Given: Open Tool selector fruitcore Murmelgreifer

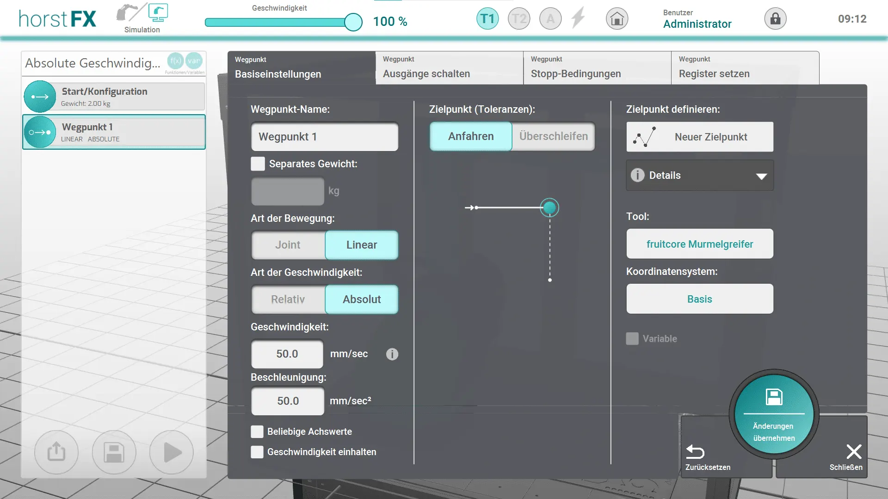Looking at the screenshot, I should (700, 244).
